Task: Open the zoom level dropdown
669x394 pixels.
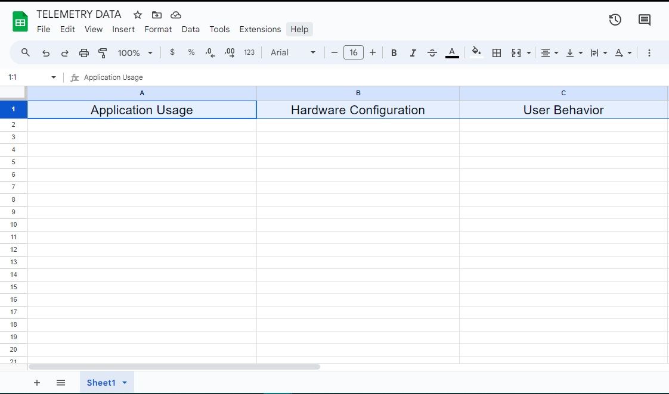Action: click(135, 52)
